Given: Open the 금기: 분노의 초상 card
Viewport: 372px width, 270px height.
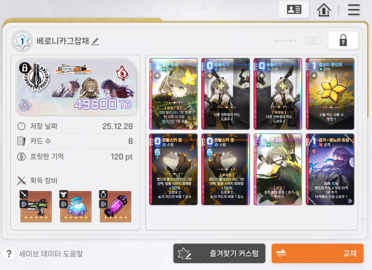Looking at the screenshot, I should (x=330, y=169).
